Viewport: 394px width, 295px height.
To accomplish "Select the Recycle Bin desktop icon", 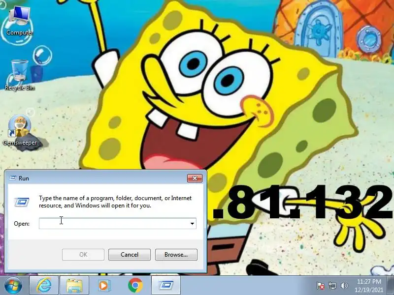I will (19, 75).
